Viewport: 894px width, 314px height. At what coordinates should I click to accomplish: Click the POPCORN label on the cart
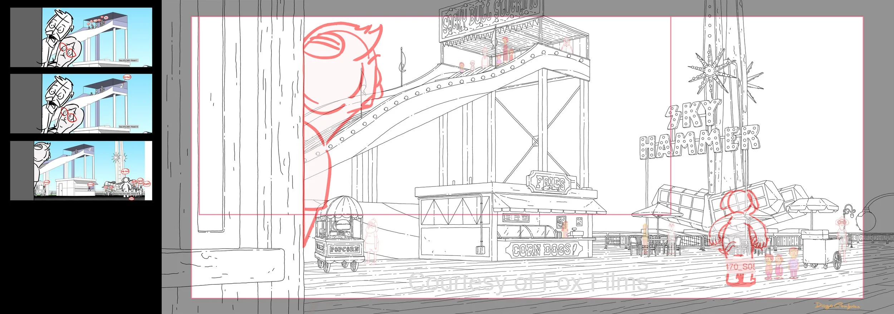pyautogui.click(x=345, y=249)
